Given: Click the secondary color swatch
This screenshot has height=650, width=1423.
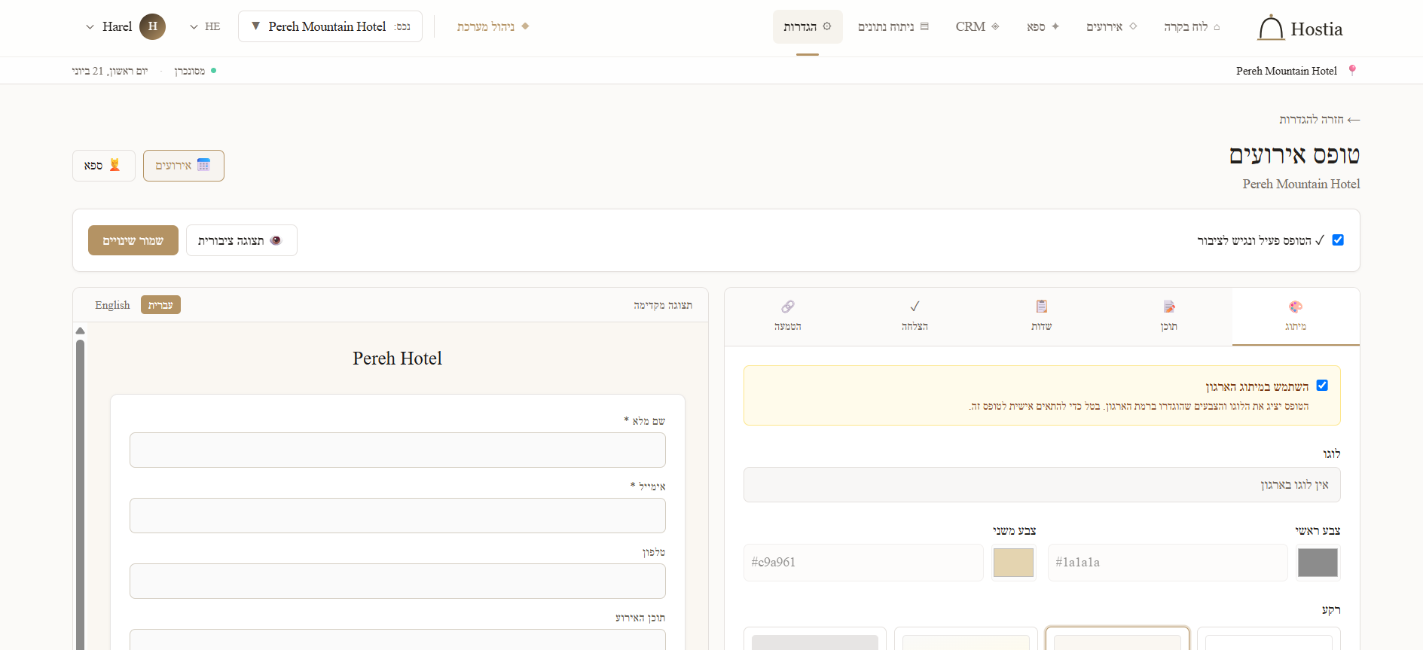Looking at the screenshot, I should coord(1013,563).
